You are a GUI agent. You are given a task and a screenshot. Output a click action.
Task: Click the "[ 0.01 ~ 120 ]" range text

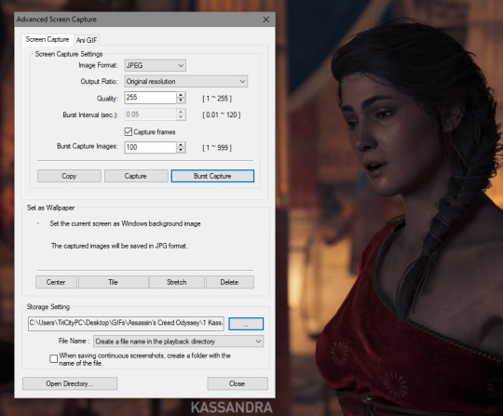[x=222, y=114]
